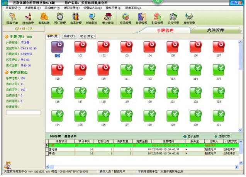Click the consumption table scroll-right arrow
The width and height of the screenshot is (246, 177).
point(237,167)
